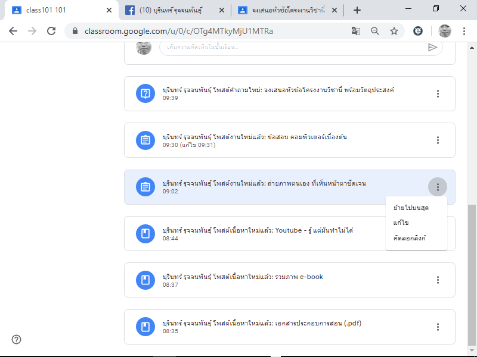Open a new browser tab
Image resolution: width=477 pixels, height=357 pixels.
(x=357, y=10)
